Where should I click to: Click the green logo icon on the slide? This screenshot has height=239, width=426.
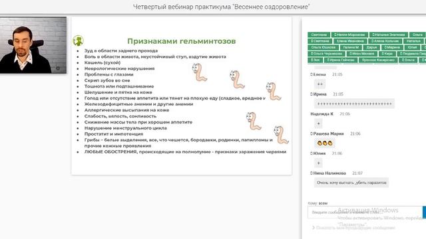[x=78, y=40]
